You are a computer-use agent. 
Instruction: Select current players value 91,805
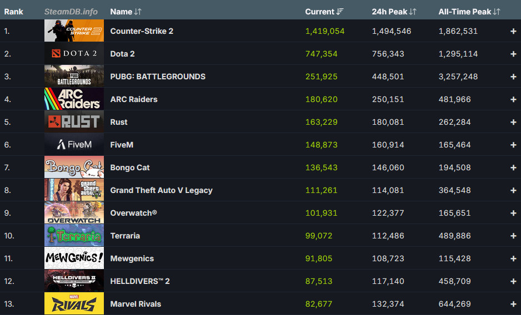pyautogui.click(x=319, y=258)
